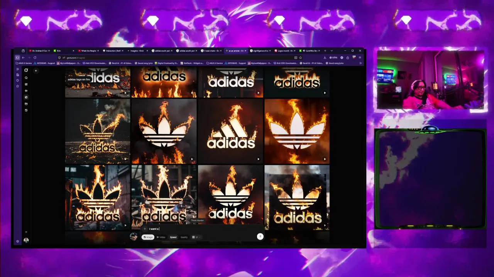This screenshot has height=277, width=494.
Task: Open a new tab with plus button
Action: pyautogui.click(x=325, y=51)
